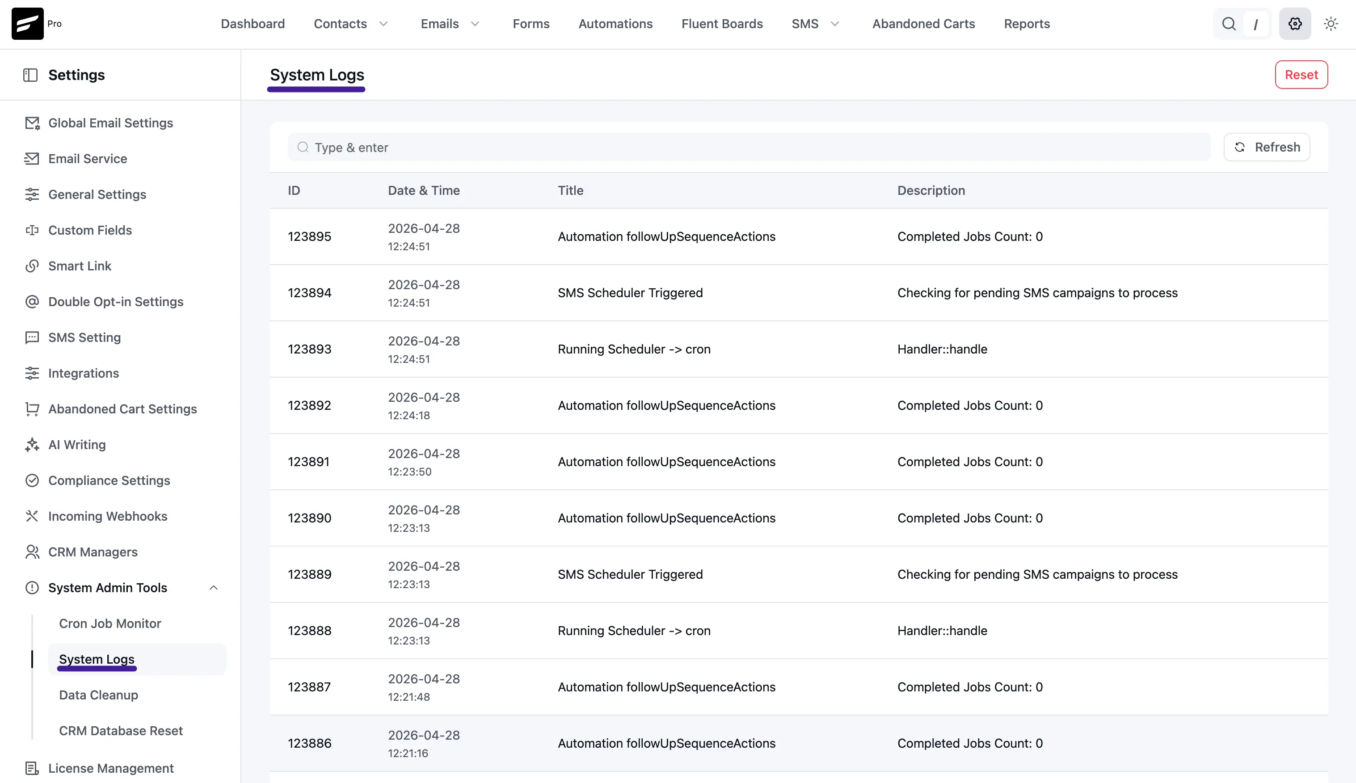The height and width of the screenshot is (783, 1356).
Task: Click the Double Opt-in at-sign icon
Action: tap(32, 302)
